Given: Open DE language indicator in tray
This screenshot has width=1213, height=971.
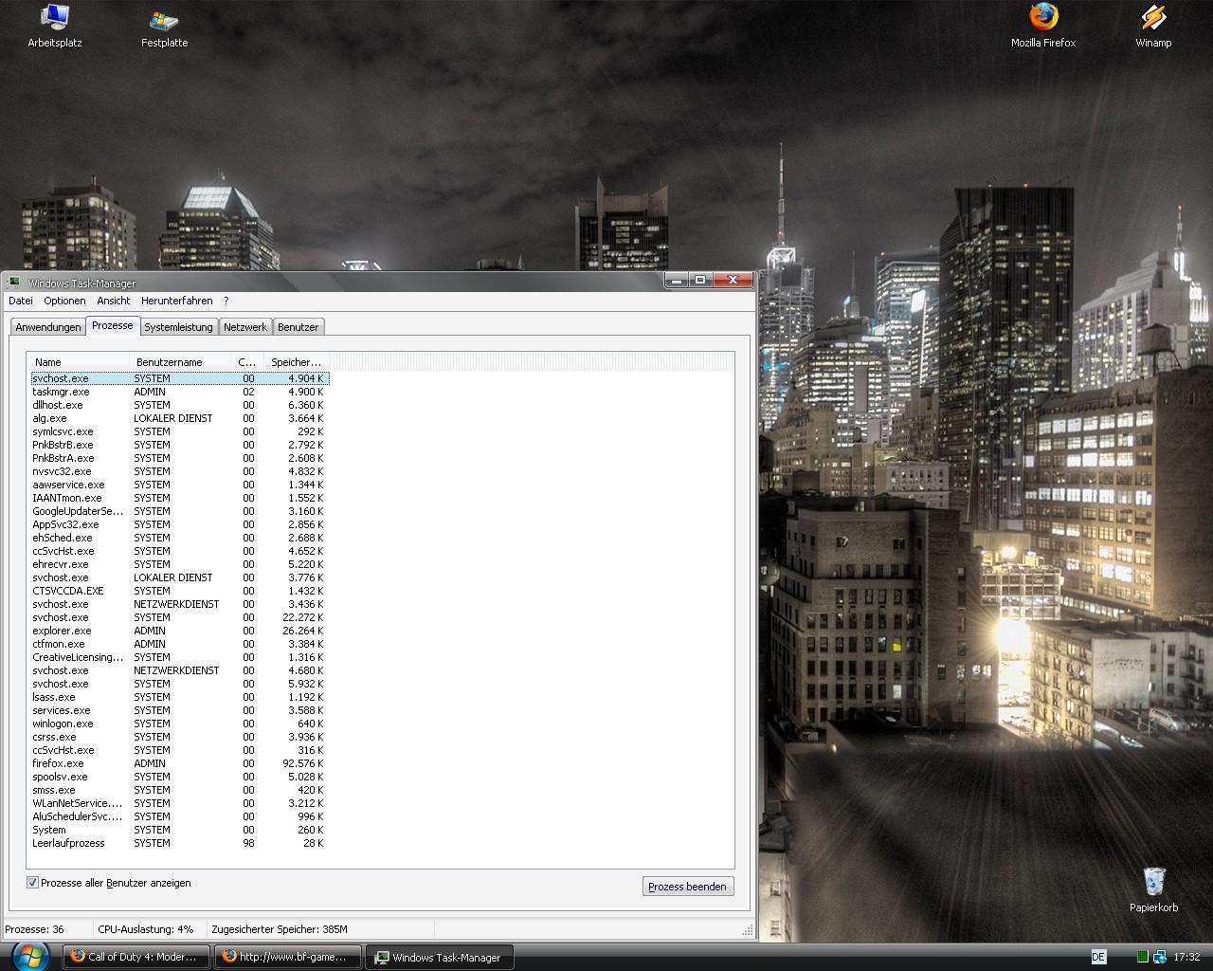Looking at the screenshot, I should (1098, 957).
